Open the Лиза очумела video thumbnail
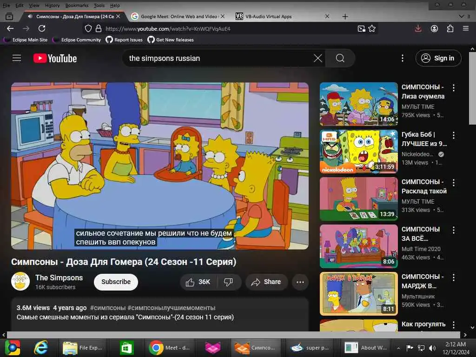476x357 pixels. pos(358,104)
